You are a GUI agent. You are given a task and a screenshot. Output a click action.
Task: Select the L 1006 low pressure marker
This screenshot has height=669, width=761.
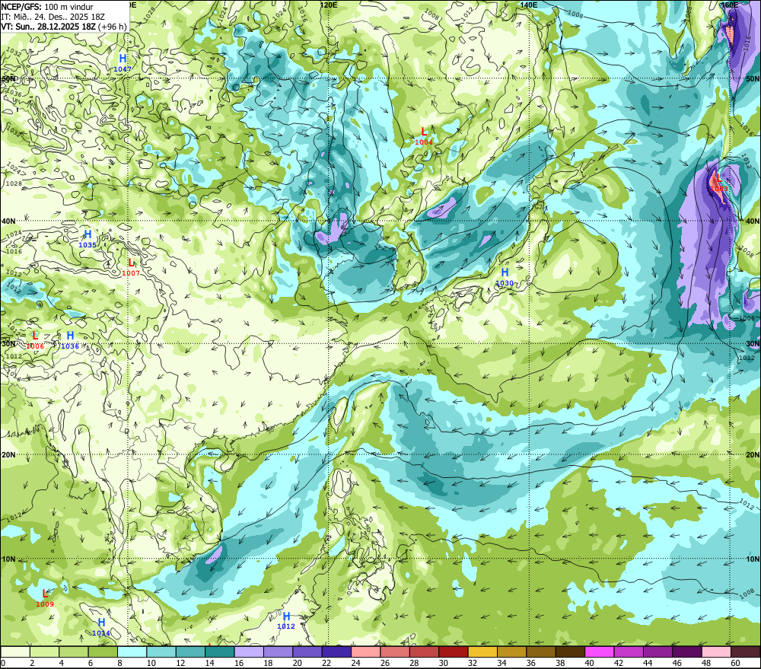coord(35,340)
